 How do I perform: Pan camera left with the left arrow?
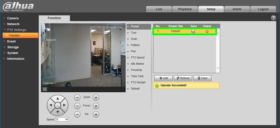(x=51, y=105)
